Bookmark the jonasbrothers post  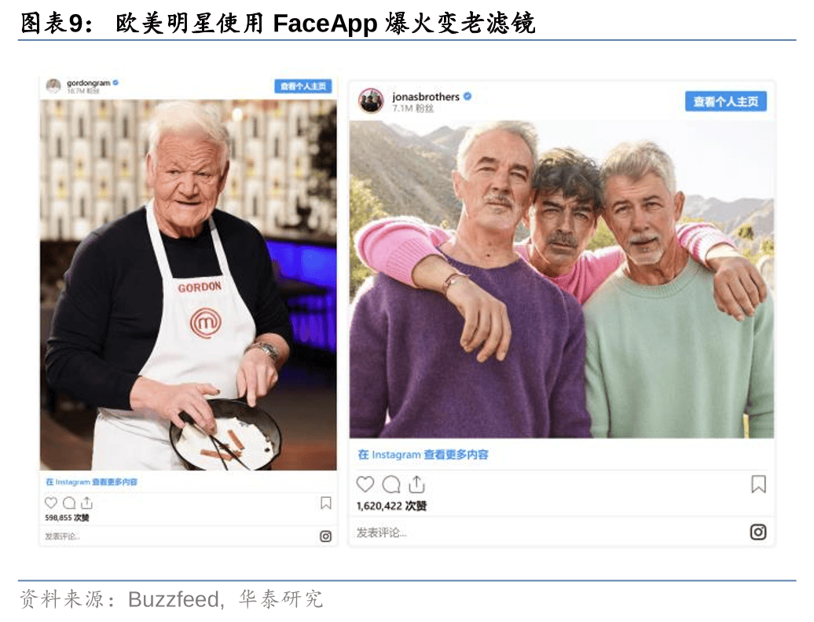pos(758,485)
